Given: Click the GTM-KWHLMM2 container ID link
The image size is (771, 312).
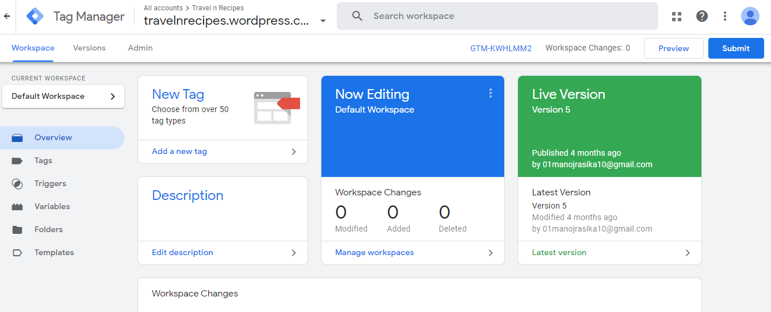Looking at the screenshot, I should pos(501,48).
